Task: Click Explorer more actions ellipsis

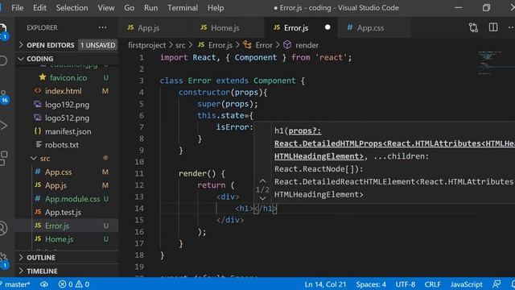Action: pyautogui.click(x=102, y=27)
